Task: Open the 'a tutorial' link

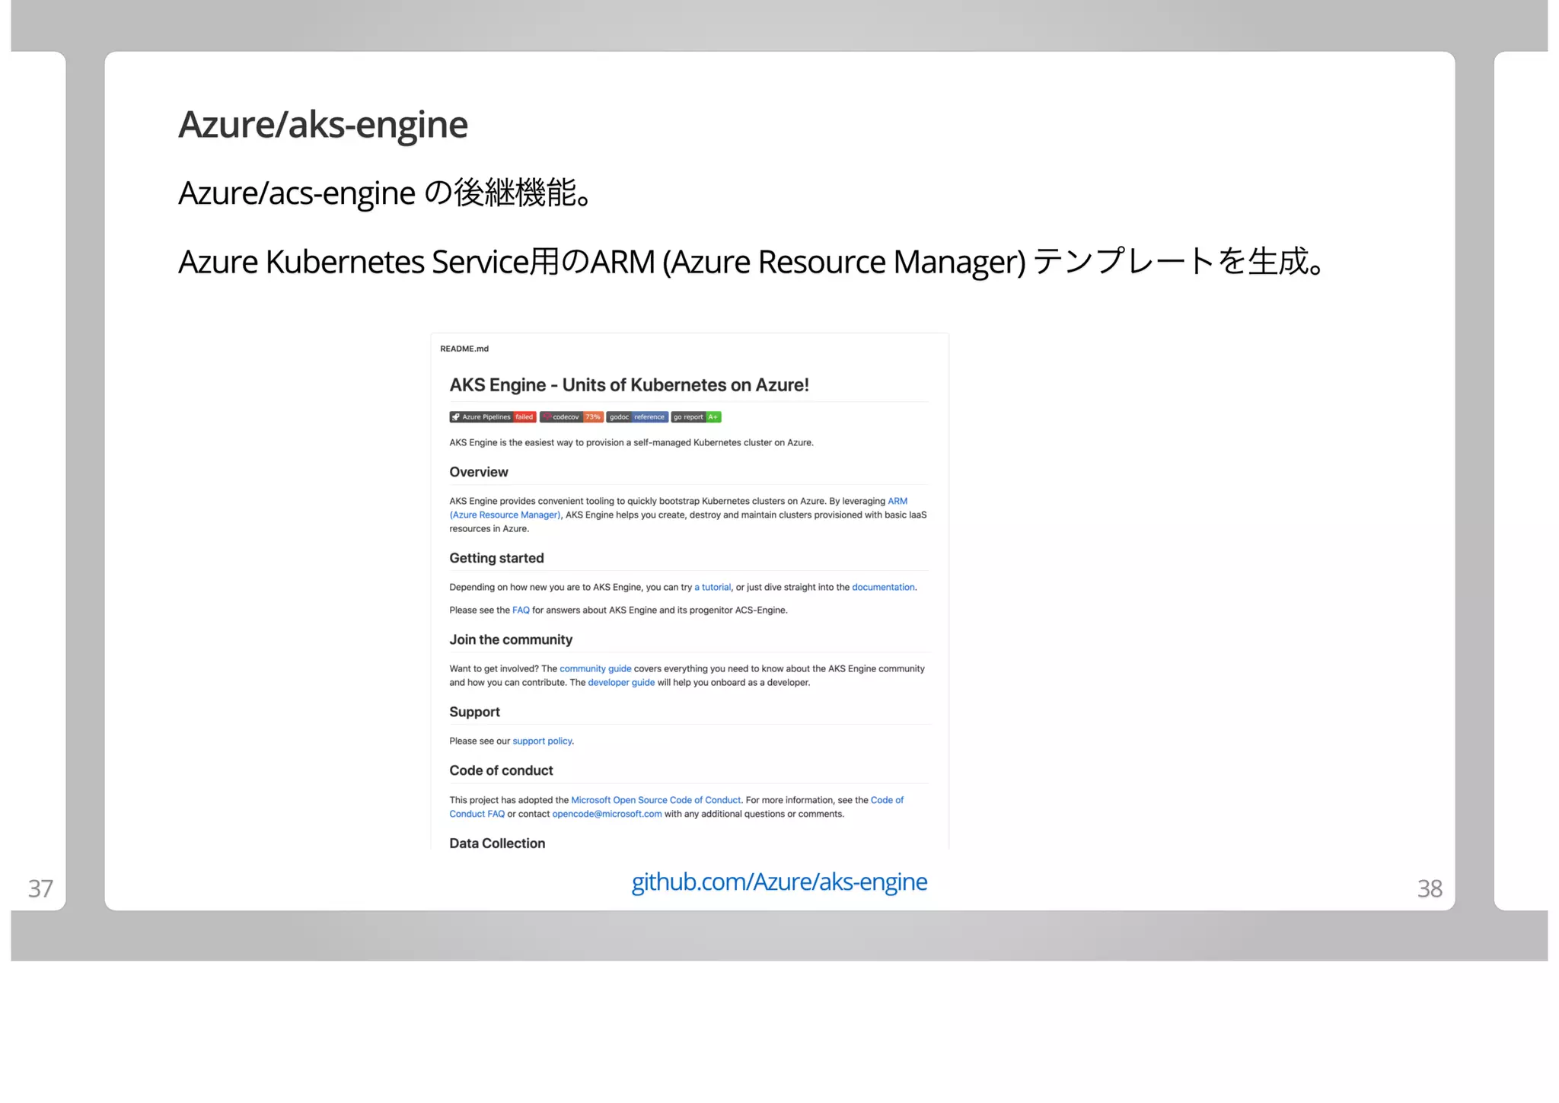Action: pyautogui.click(x=713, y=587)
